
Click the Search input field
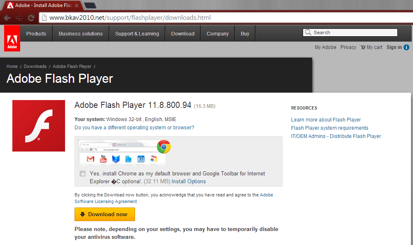point(350,33)
